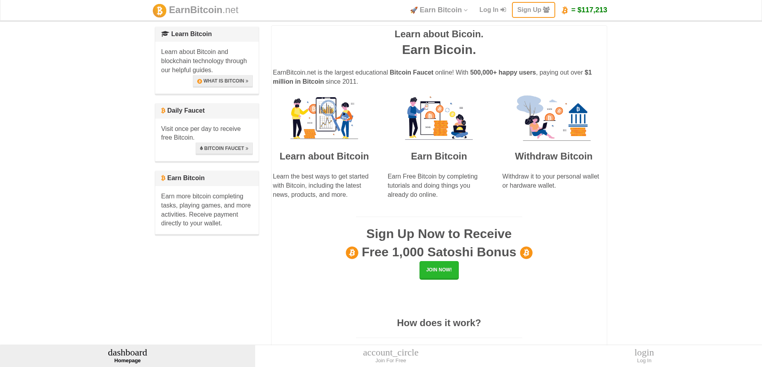The height and width of the screenshot is (367, 762).
Task: Click the 500,000+ happy users text
Action: pyautogui.click(x=503, y=73)
